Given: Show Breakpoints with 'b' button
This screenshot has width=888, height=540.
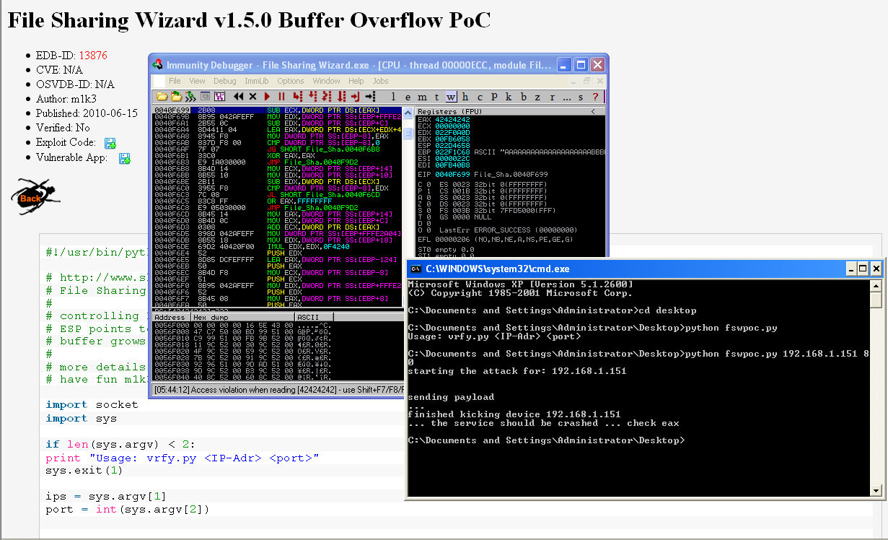Looking at the screenshot, I should click(x=524, y=97).
